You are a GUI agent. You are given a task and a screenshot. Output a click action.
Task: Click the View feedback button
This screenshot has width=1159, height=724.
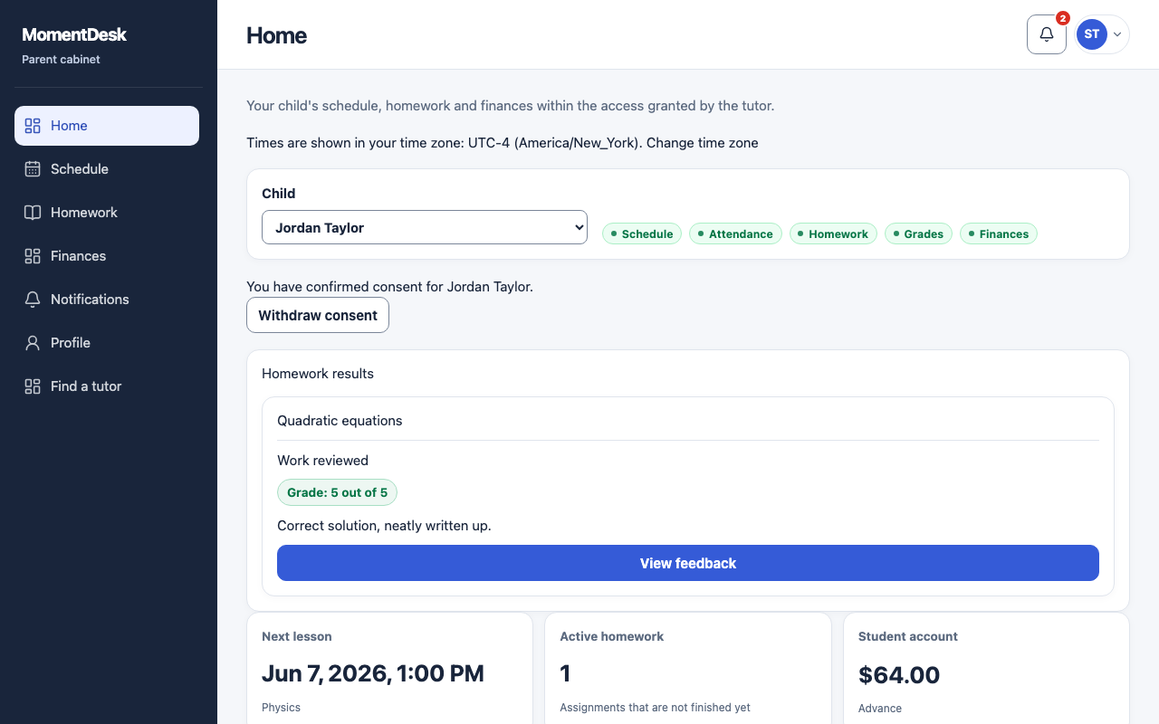(688, 563)
